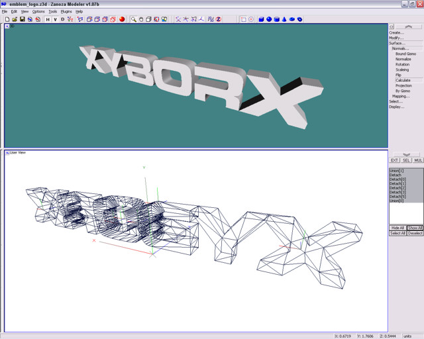The width and height of the screenshot is (424, 339).
Task: Create a blue cylinder primitive
Action: pos(276,19)
